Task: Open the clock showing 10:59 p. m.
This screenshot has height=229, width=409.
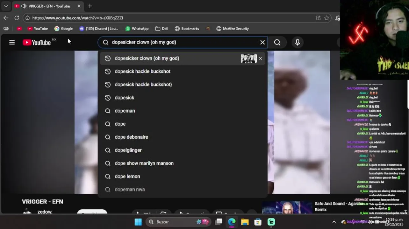Action: point(394,222)
